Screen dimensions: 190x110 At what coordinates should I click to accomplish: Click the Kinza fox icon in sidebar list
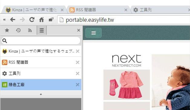[5, 51]
